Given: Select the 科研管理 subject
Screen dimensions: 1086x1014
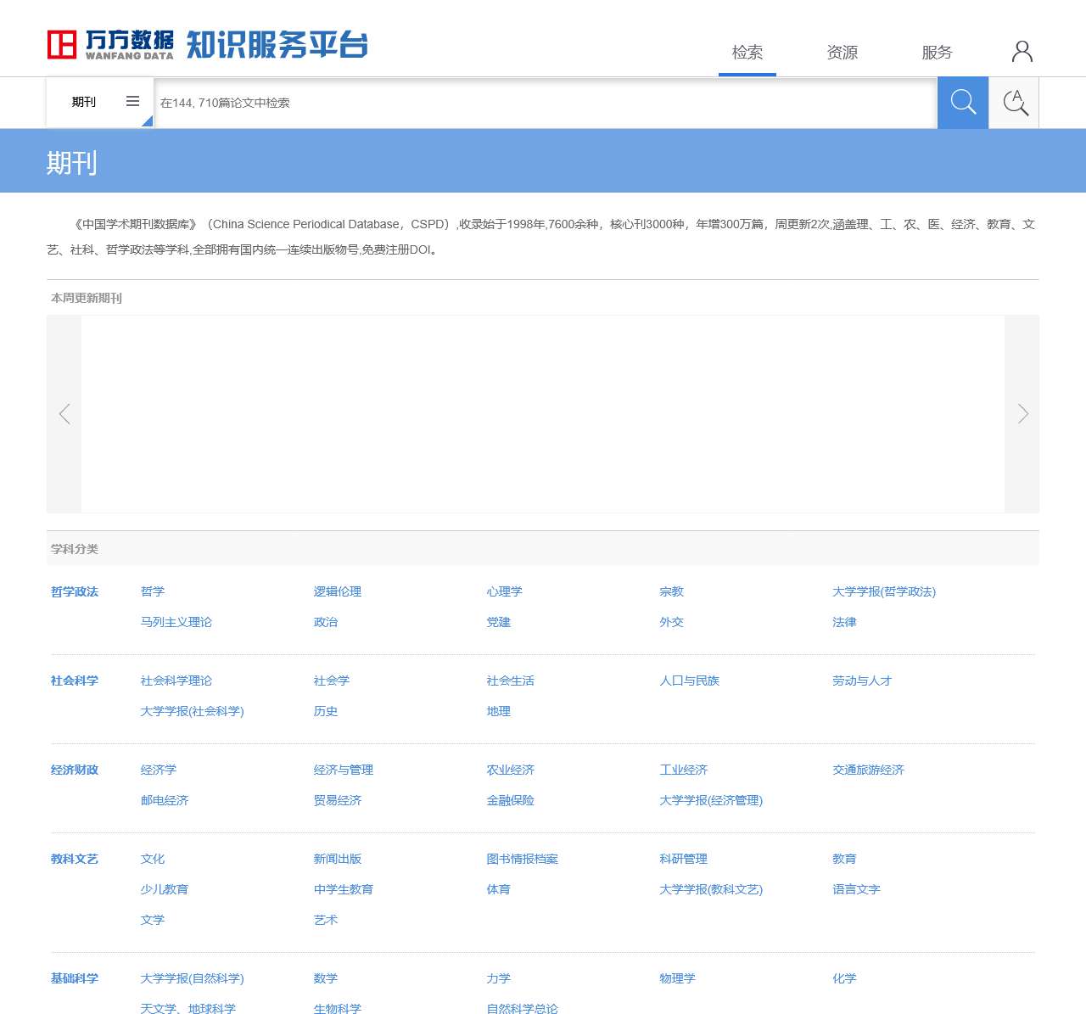Looking at the screenshot, I should [x=684, y=860].
